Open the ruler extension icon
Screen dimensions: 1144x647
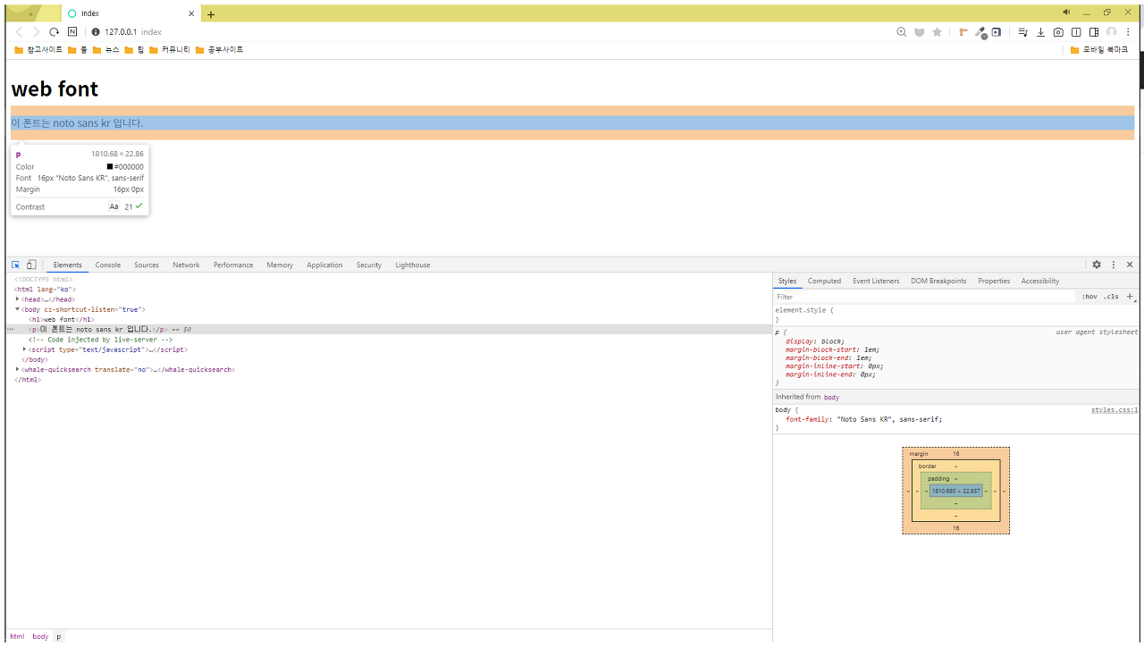[963, 32]
